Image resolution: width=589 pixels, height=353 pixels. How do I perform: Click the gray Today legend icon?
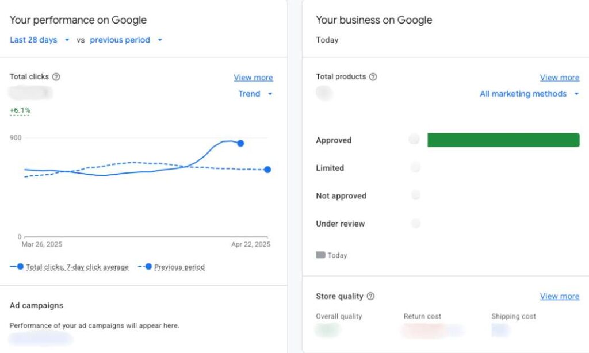pyautogui.click(x=320, y=255)
